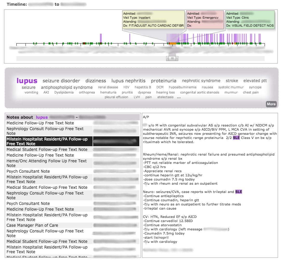Click the large 'lupus' term in the cloud
282x261 pixels.
tap(27, 81)
